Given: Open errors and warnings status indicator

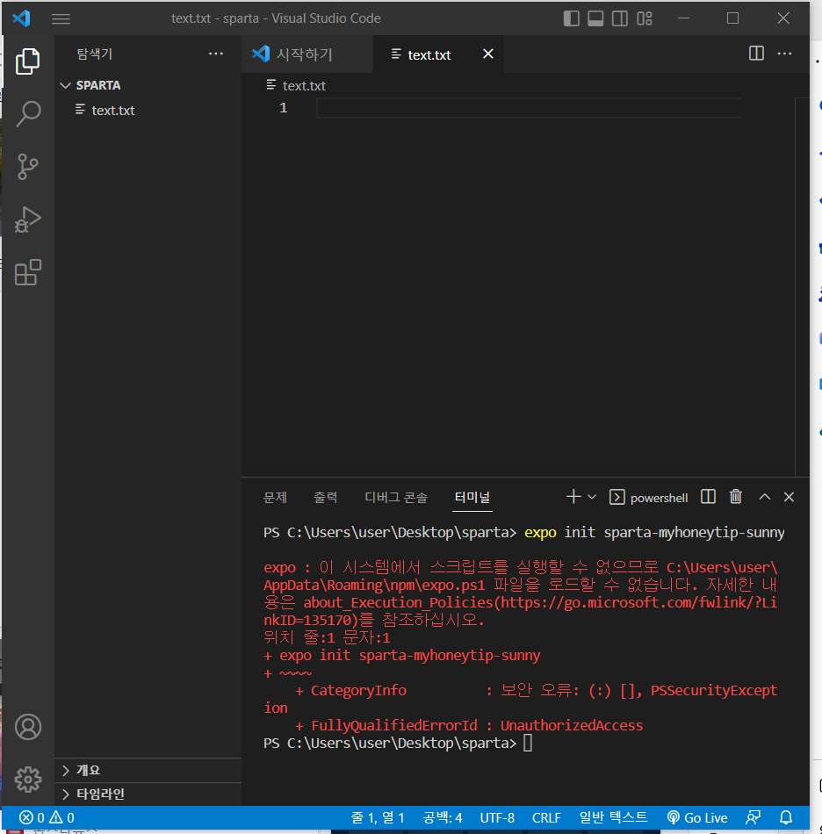Looking at the screenshot, I should pos(47,817).
